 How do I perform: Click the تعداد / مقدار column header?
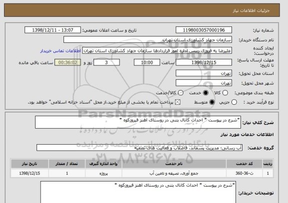click(67, 164)
